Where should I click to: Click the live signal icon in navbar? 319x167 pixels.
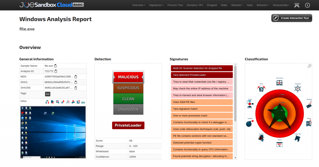(297, 5)
